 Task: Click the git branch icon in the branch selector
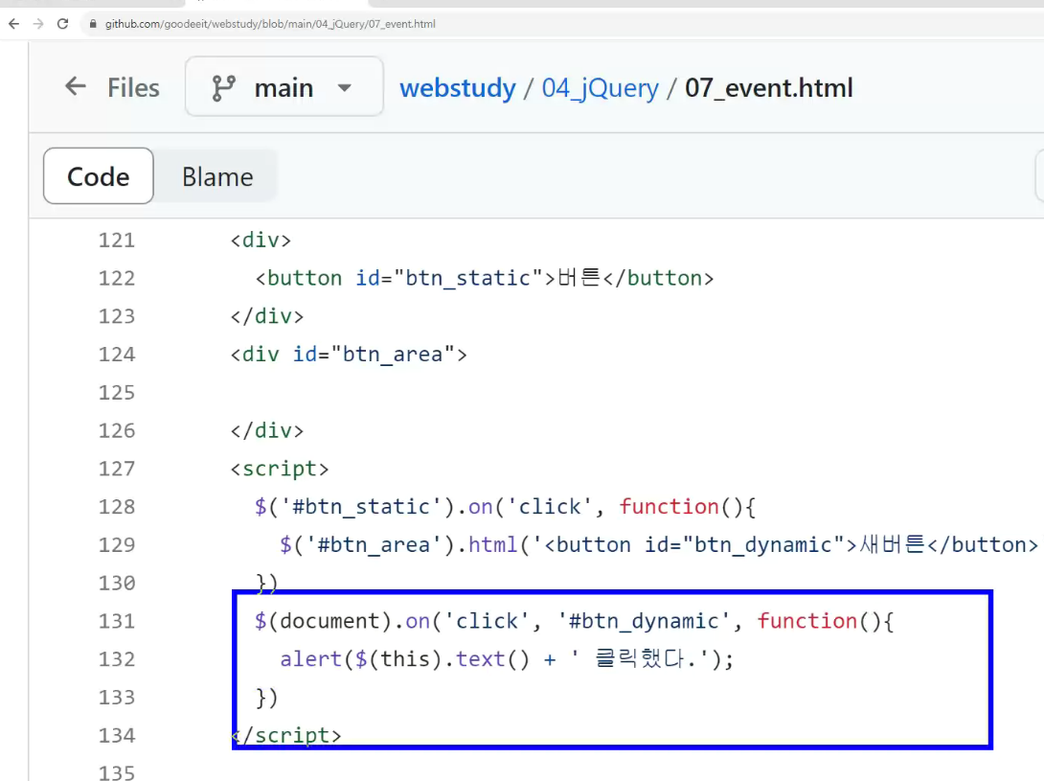click(x=223, y=88)
